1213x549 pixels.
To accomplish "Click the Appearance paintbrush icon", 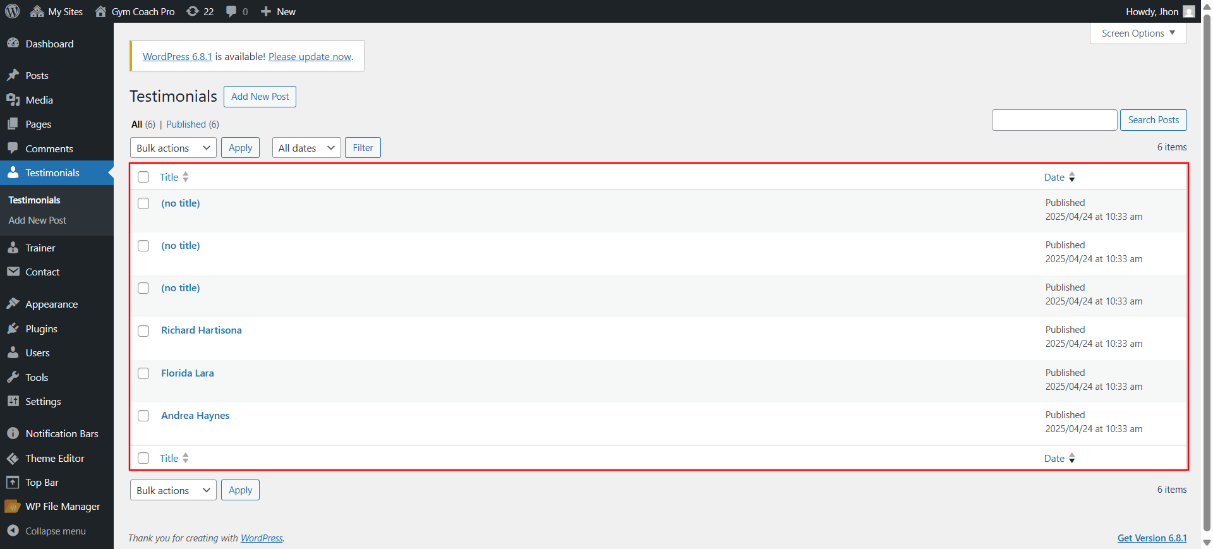I will pyautogui.click(x=13, y=304).
